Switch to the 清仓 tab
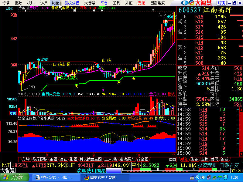 click(x=63, y=159)
